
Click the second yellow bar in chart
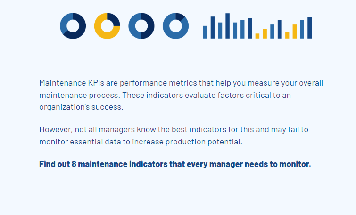point(265,33)
